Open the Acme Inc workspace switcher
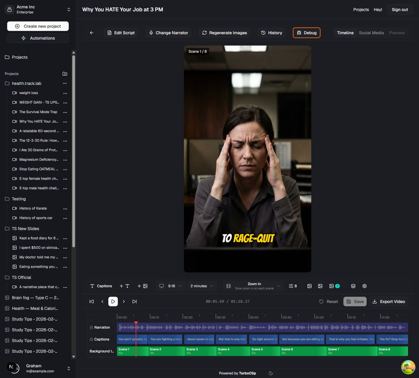The image size is (419, 378). (x=38, y=9)
